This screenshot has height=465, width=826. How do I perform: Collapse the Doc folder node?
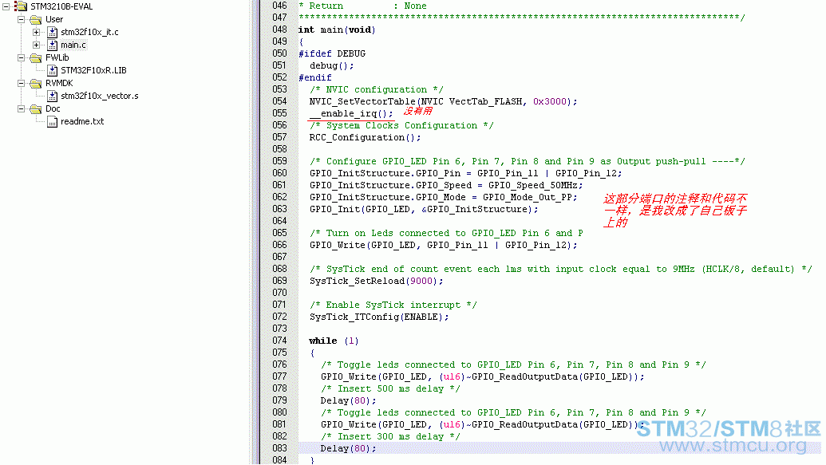(x=21, y=109)
